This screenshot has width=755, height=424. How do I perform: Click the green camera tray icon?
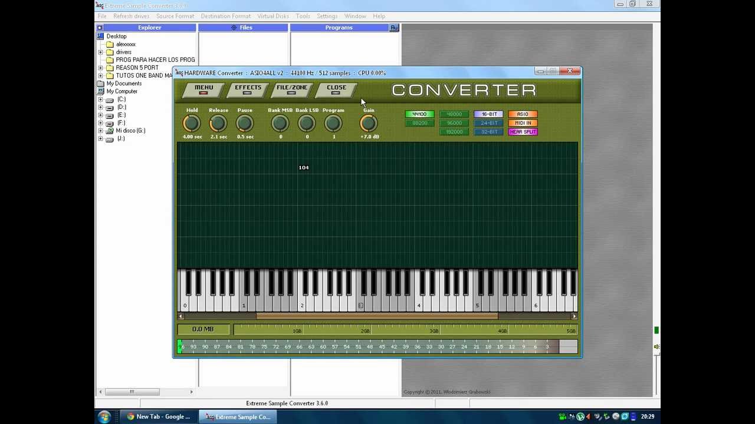point(563,417)
